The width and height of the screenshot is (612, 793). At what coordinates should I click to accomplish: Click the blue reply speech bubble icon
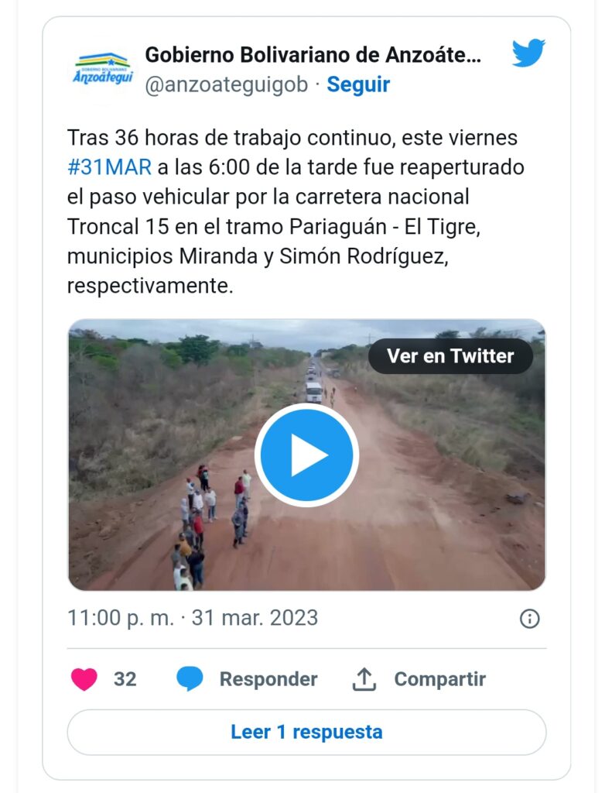[190, 678]
